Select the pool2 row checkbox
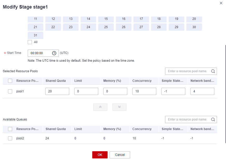 click(x=10, y=138)
